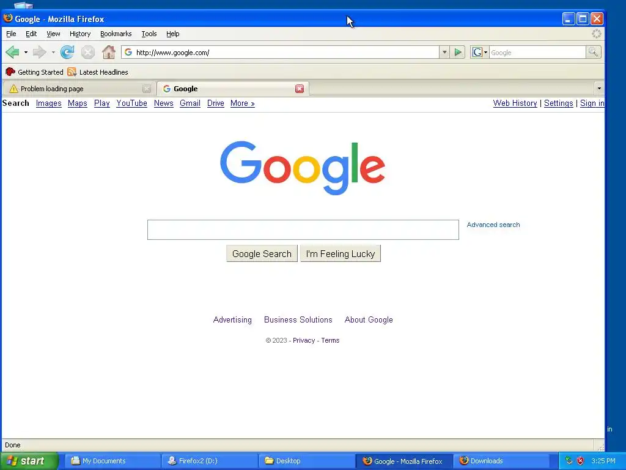Screen dimensions: 626x470
Task: Open the Advertising link
Action: coord(232,319)
